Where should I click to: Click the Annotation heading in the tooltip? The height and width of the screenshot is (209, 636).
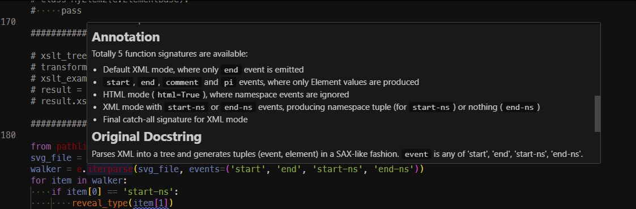click(126, 37)
